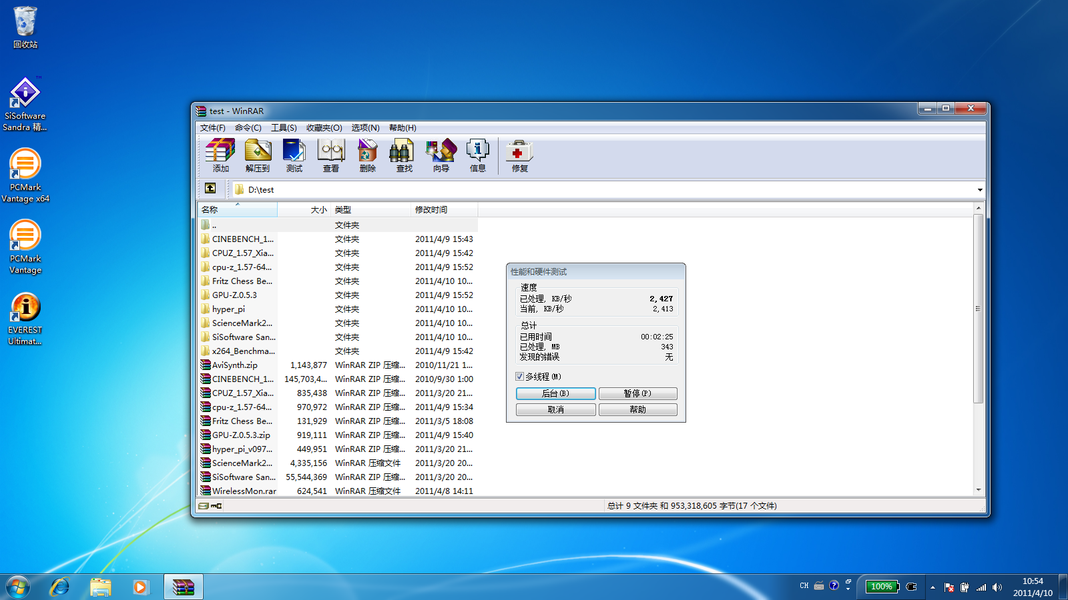Click the disk icon in WinRAR status bar

[x=204, y=506]
